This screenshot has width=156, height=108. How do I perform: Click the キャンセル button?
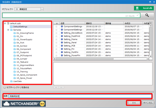coord(148,103)
